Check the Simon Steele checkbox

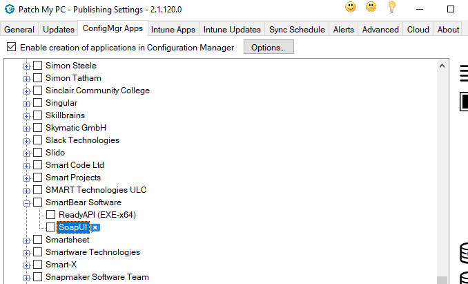tap(37, 66)
